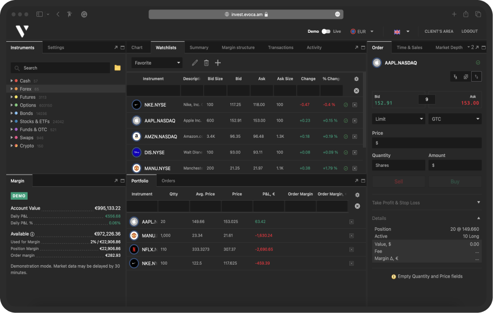The image size is (493, 313).
Task: Open the browser share icon
Action: [465, 15]
